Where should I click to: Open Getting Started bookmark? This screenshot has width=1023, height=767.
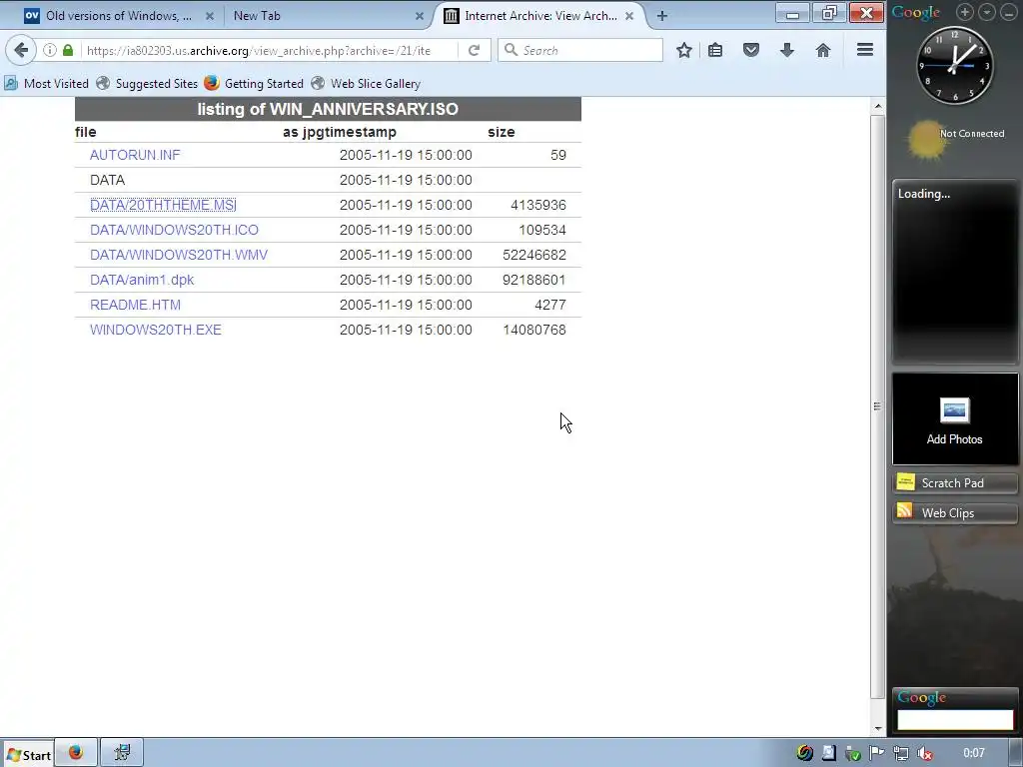coord(254,84)
